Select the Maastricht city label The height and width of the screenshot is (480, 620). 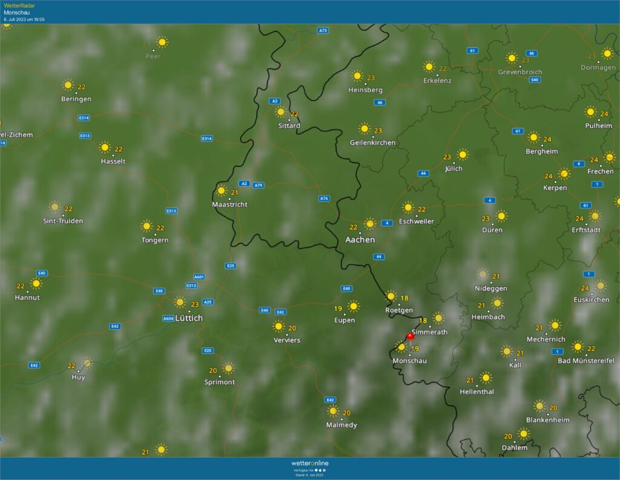[x=229, y=205]
